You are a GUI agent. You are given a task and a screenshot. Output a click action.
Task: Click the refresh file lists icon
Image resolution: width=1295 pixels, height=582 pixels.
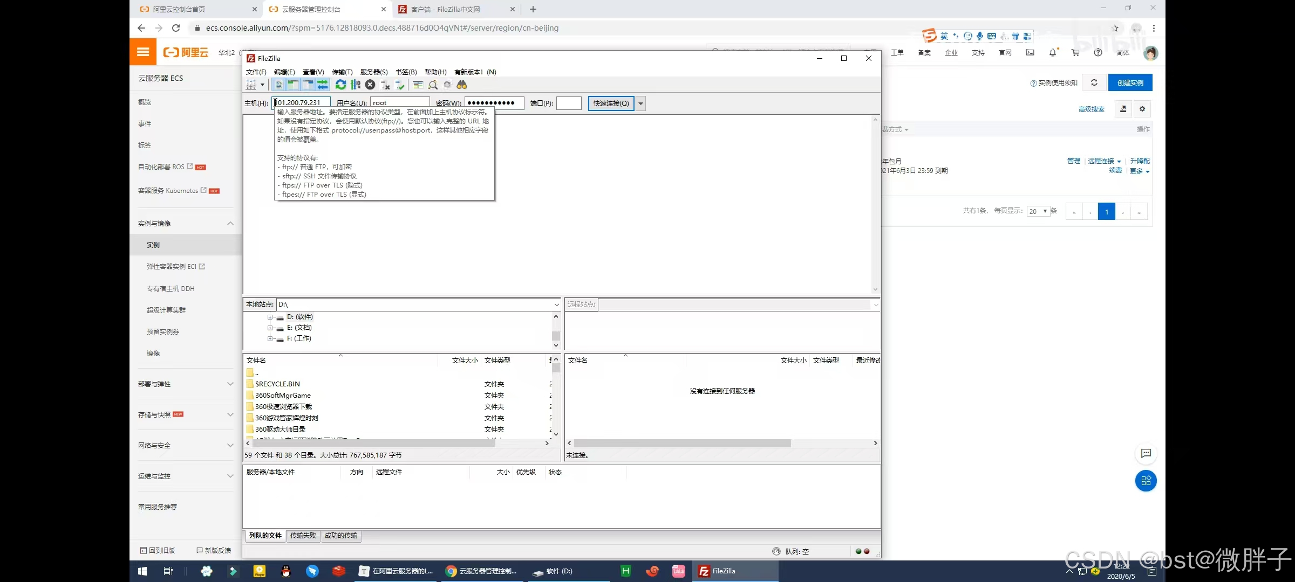[x=340, y=85]
